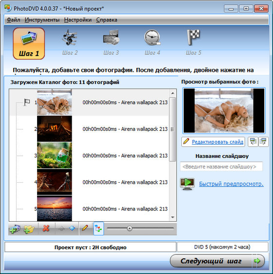Screen dimensions: 273x274
Task: Click the selected photo preview image
Action: tap(224, 110)
